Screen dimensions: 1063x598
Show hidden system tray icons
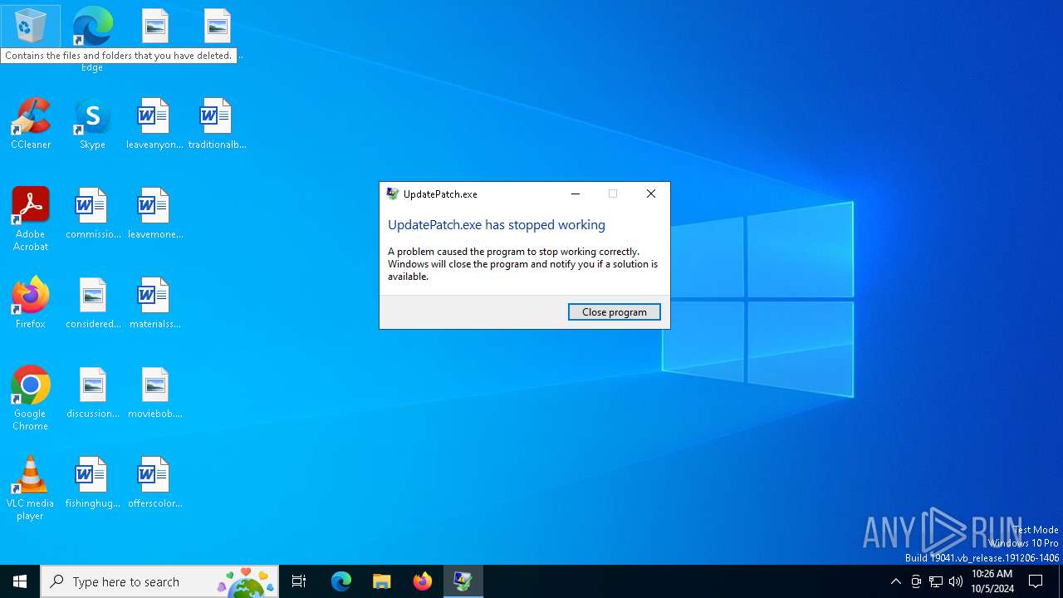895,581
